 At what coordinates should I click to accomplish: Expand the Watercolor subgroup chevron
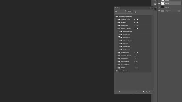119,44
